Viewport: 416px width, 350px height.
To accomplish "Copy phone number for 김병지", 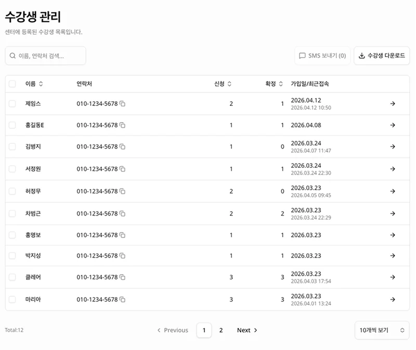I will point(122,146).
